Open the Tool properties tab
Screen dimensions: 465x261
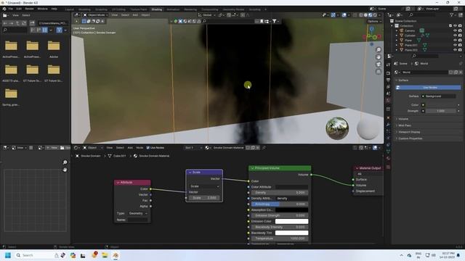388,65
